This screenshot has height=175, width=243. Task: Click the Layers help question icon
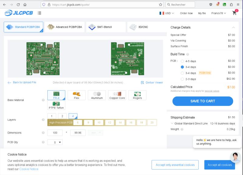(43, 120)
